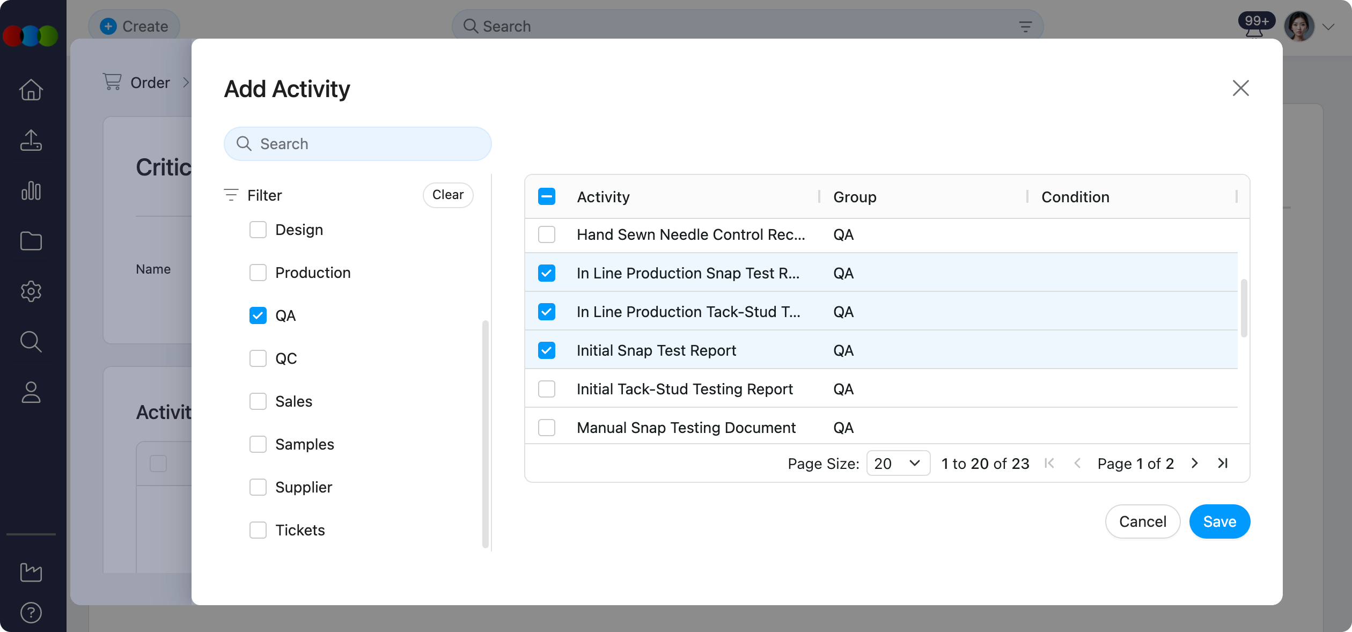Toggle the select-all Activity header checkbox

(547, 197)
